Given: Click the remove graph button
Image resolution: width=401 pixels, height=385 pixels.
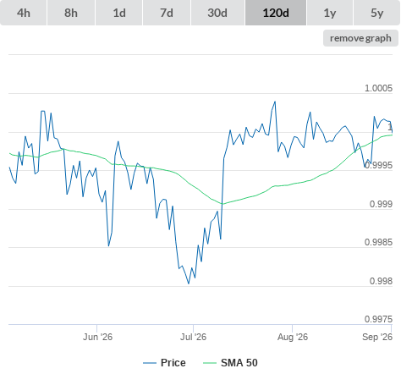Looking at the screenshot, I should (x=360, y=38).
